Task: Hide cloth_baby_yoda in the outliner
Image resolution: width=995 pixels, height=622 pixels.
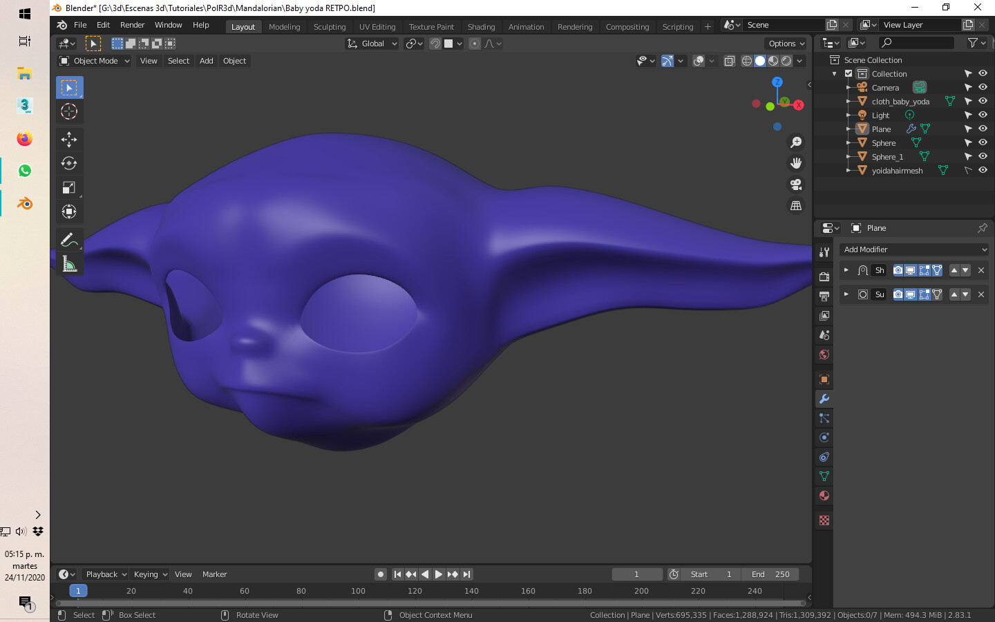Action: [x=983, y=101]
